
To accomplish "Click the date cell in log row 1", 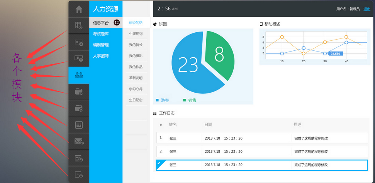I will tap(224, 138).
